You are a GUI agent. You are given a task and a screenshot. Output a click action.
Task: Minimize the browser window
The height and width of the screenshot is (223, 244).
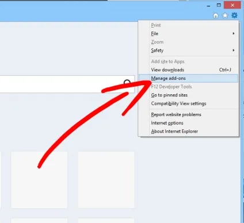point(208,6)
